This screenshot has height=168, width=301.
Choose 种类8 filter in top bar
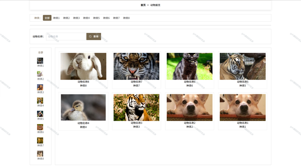point(126,18)
